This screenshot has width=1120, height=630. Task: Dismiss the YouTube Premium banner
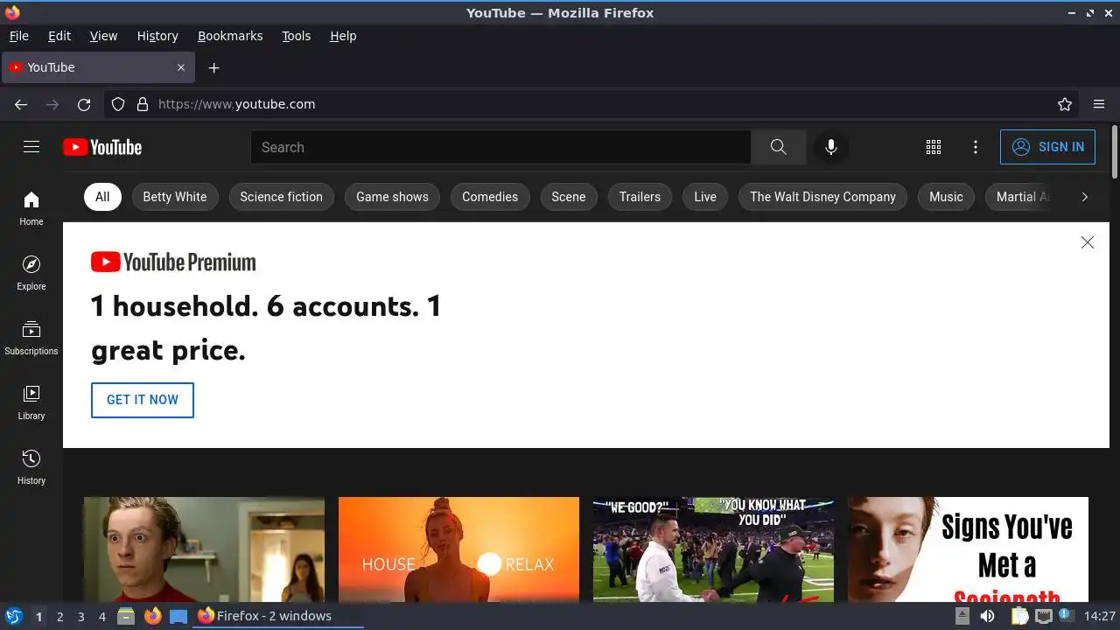tap(1087, 242)
